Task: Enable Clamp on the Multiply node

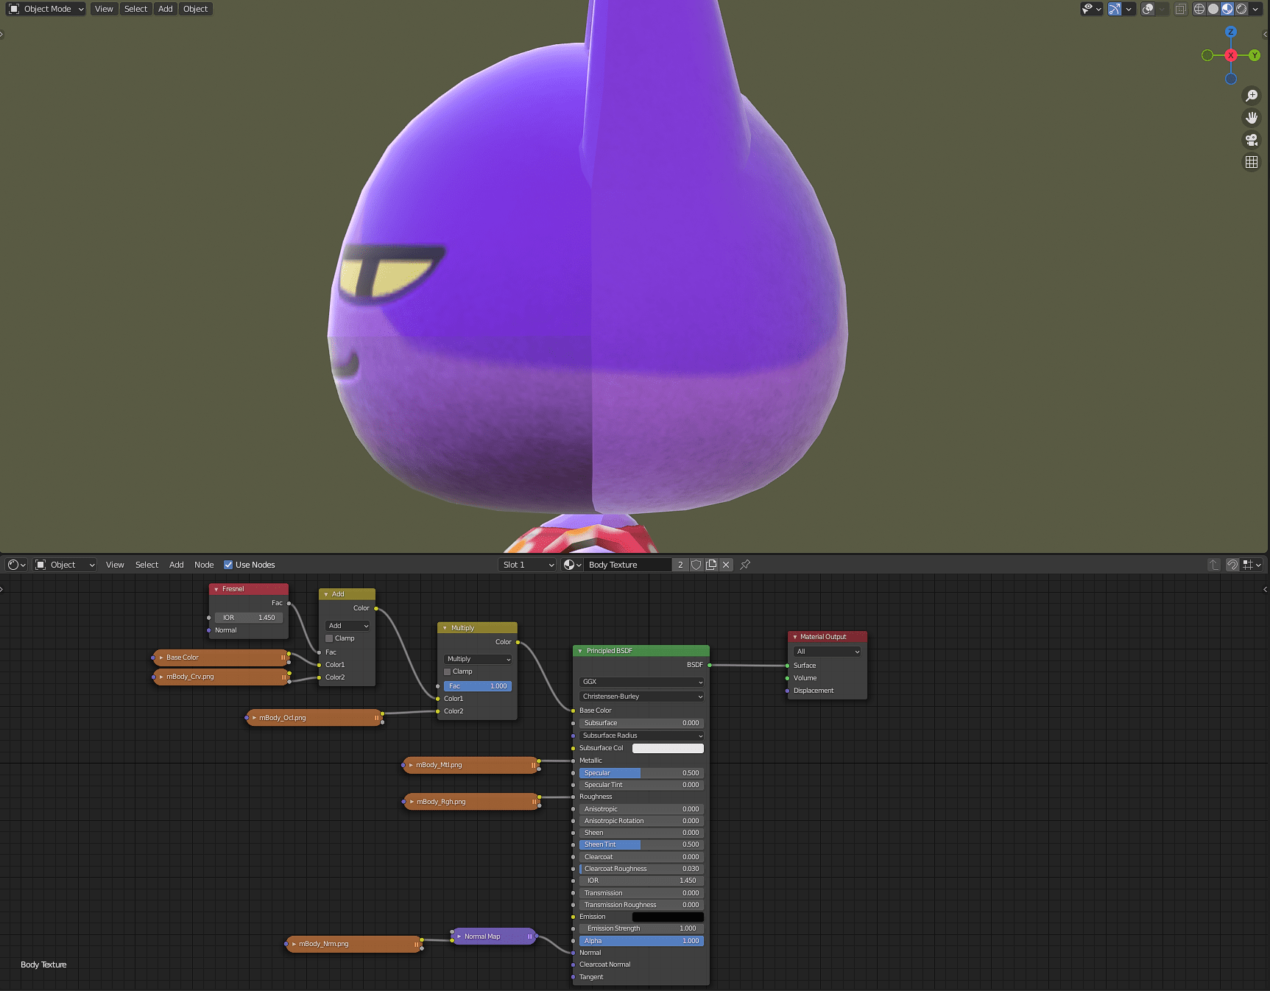Action: 447,671
